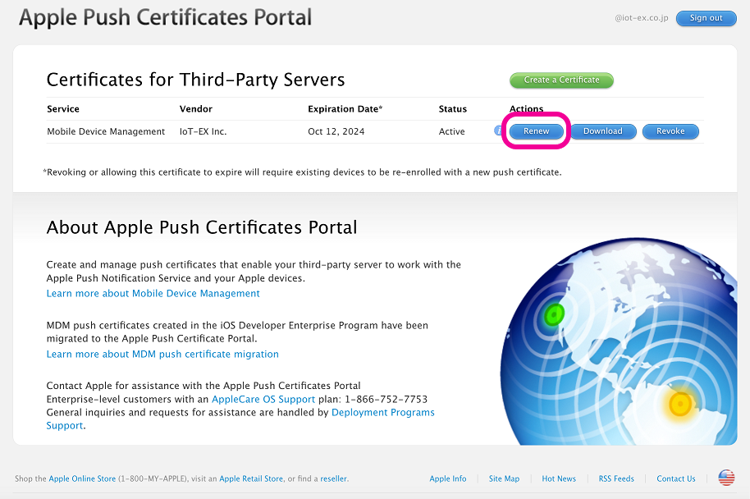Open Hot News footer link
Screen dimensions: 750x499
[x=559, y=478]
